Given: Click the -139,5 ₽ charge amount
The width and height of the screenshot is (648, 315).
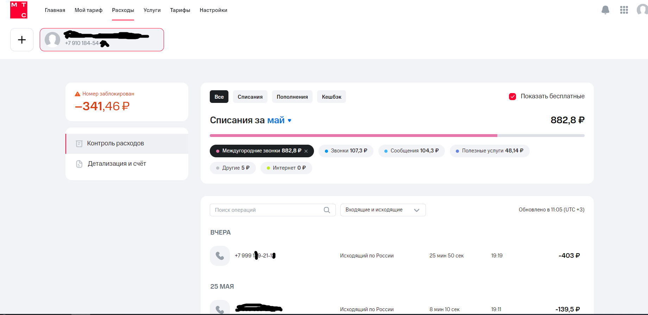Looking at the screenshot, I should click(x=567, y=309).
